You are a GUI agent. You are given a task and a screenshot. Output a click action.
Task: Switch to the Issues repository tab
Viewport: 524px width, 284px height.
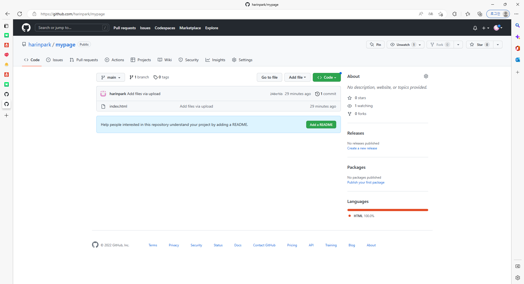pos(55,60)
